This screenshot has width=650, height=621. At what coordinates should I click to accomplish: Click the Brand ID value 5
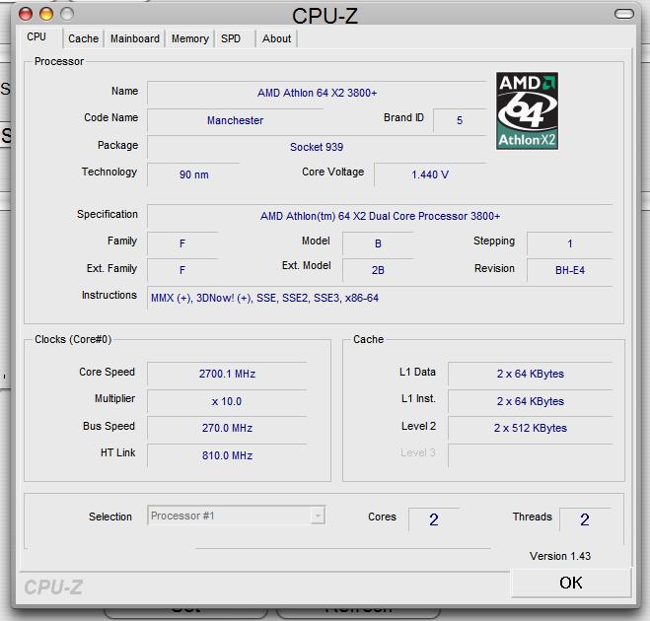(460, 120)
